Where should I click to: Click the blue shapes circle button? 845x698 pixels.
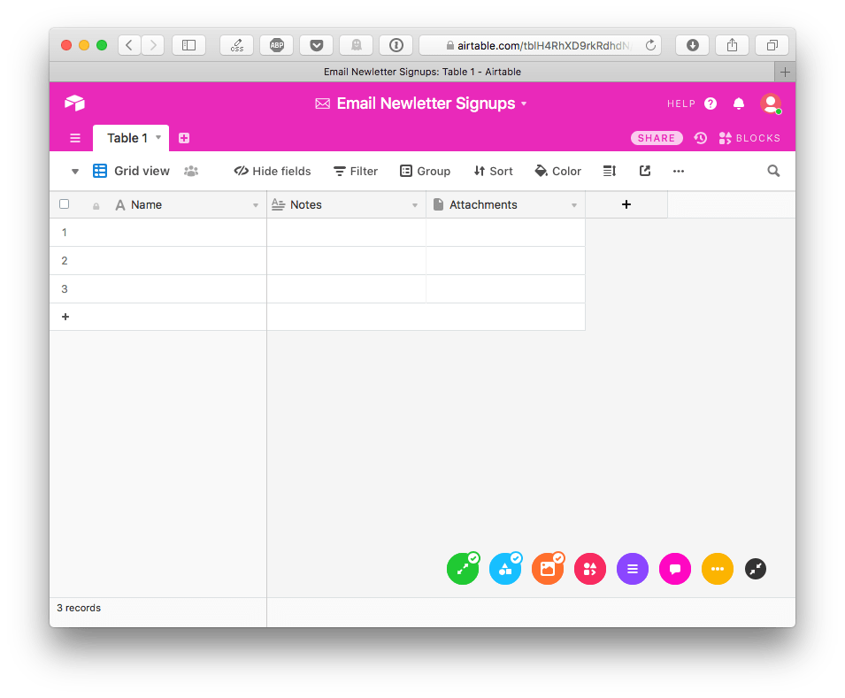click(505, 569)
